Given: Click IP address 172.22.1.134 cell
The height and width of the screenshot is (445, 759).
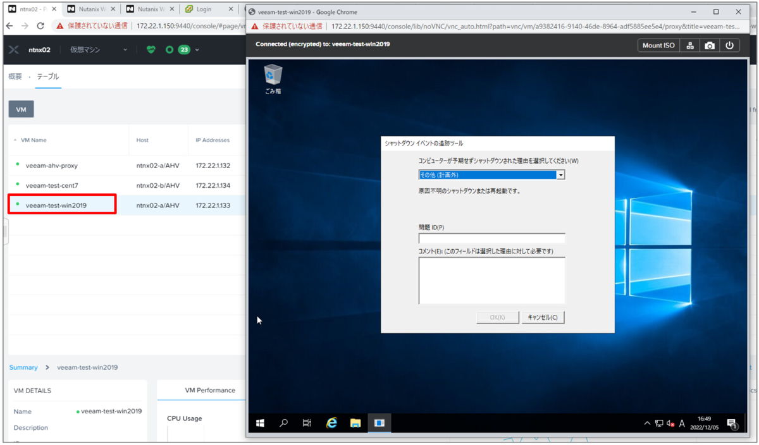Looking at the screenshot, I should click(x=213, y=186).
